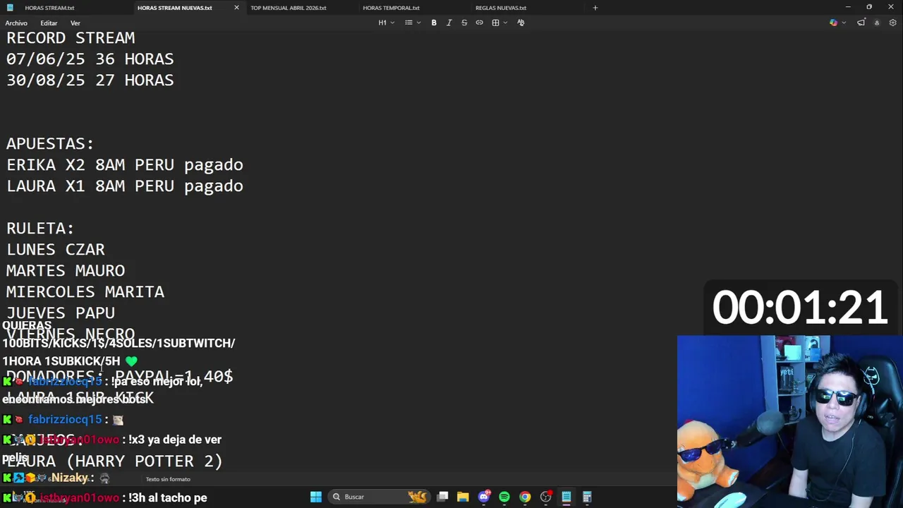Add a new Notepad tab

pyautogui.click(x=595, y=8)
